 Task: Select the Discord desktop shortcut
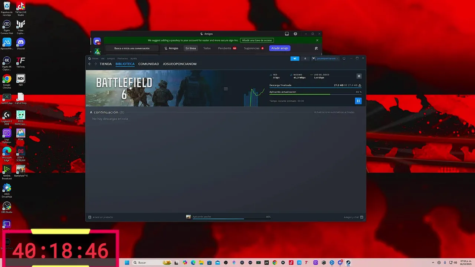21,44
